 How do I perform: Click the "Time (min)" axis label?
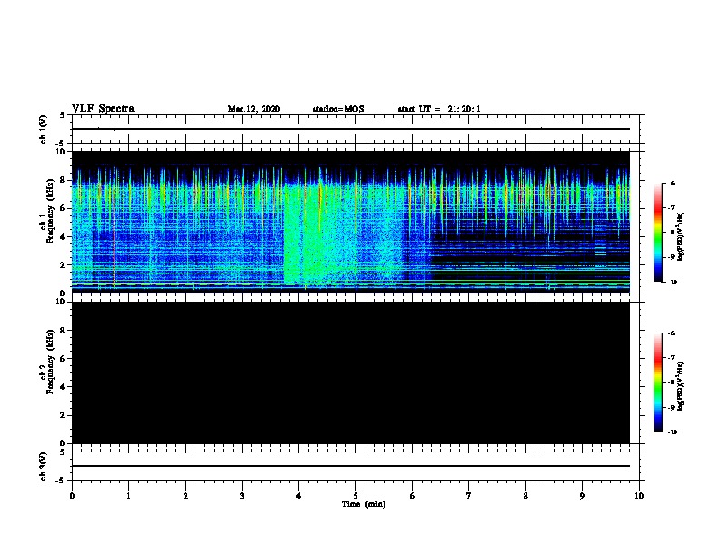[364, 504]
